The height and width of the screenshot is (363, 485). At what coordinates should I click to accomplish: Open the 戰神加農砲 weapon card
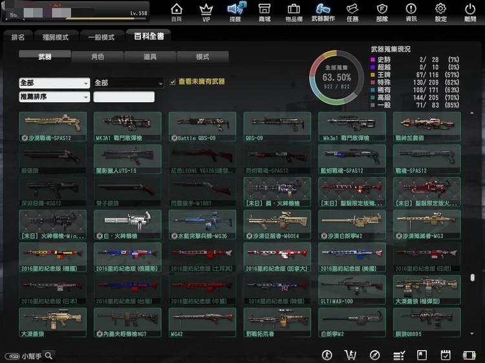click(427, 127)
